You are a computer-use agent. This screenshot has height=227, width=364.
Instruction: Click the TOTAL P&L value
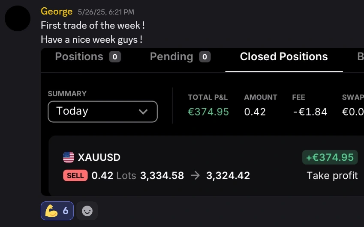(x=208, y=112)
